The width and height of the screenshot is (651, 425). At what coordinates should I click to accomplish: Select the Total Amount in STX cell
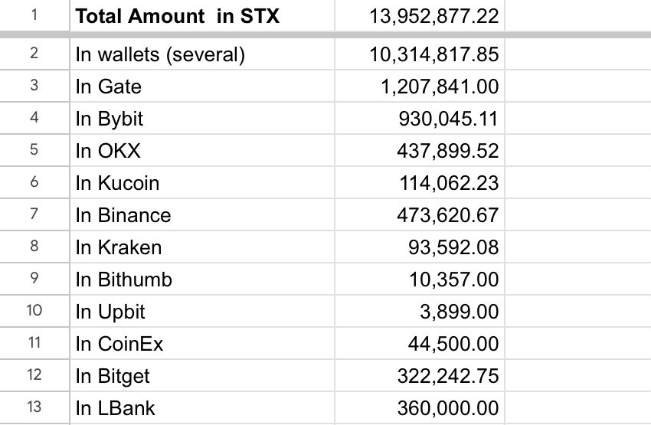coord(176,16)
